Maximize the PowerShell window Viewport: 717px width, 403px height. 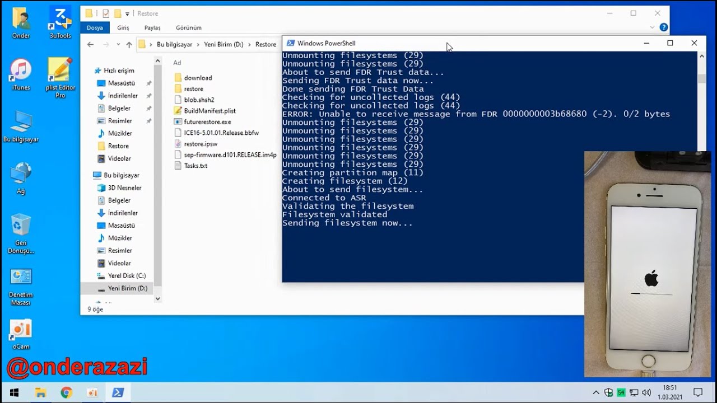[670, 43]
